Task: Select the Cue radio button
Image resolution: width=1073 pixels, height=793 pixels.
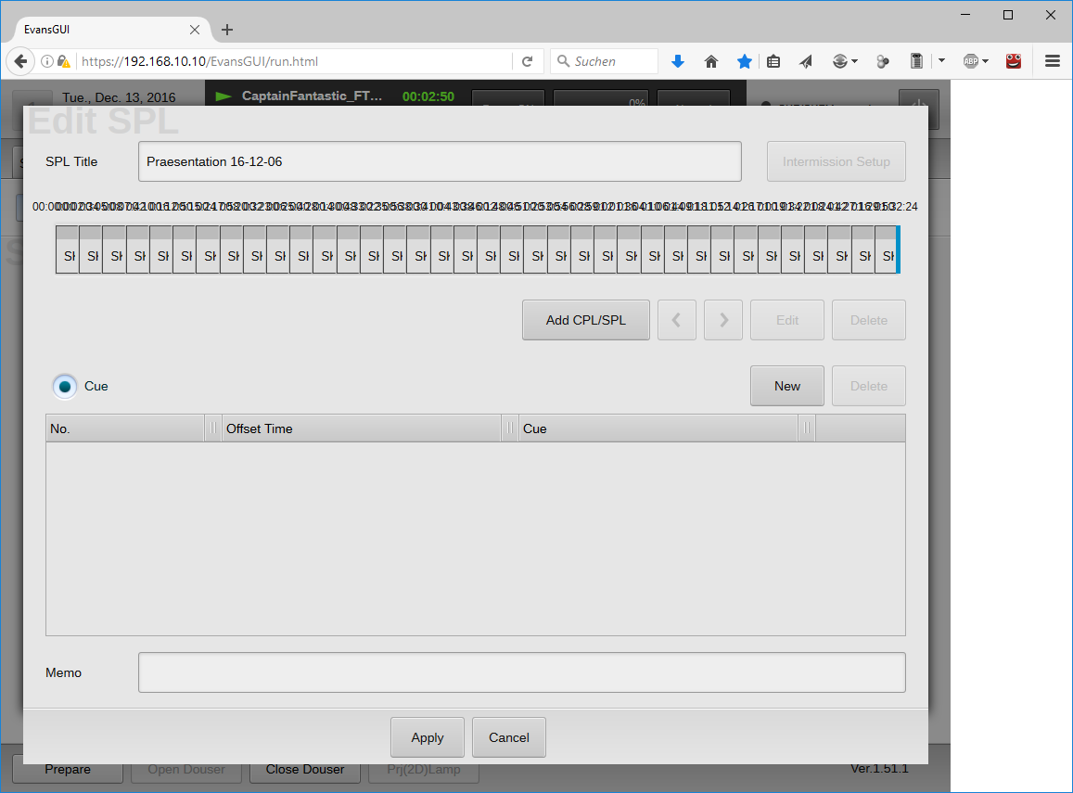Action: point(65,386)
